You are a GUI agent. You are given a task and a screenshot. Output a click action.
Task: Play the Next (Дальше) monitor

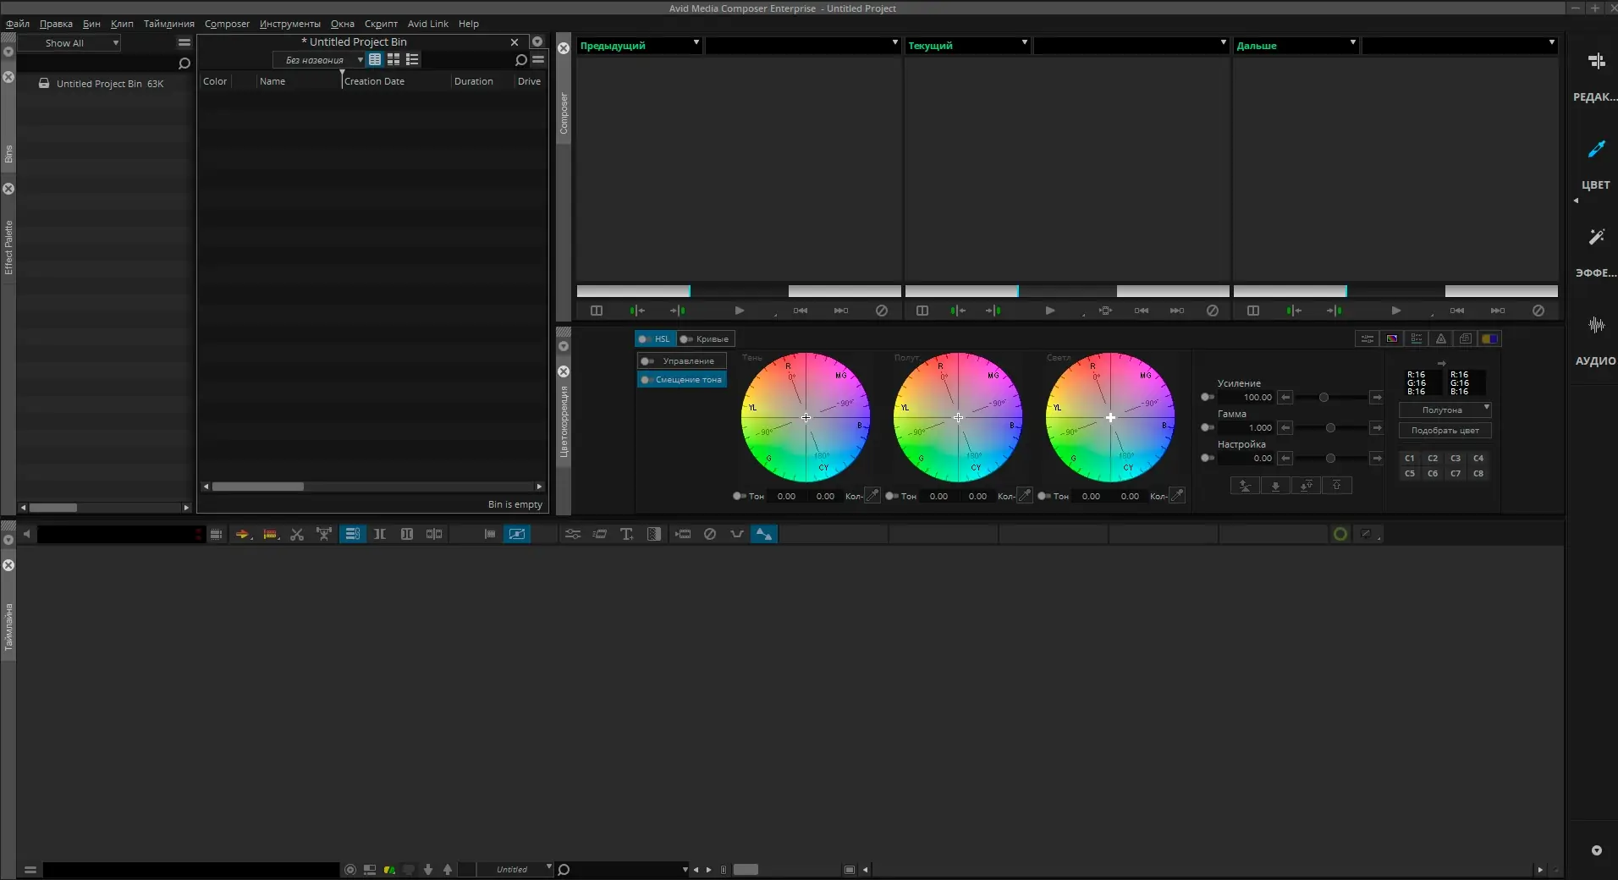1395,311
